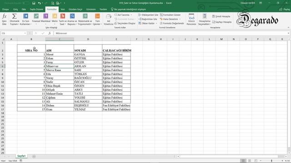Open the Matematik ve Trigonometri functions icon
Screen dimensions: 291x163
pyautogui.click(x=85, y=16)
